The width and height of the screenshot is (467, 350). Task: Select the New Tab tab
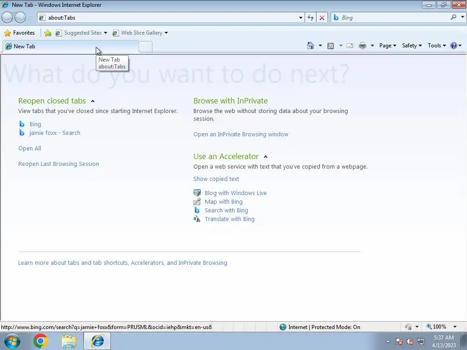click(x=71, y=46)
